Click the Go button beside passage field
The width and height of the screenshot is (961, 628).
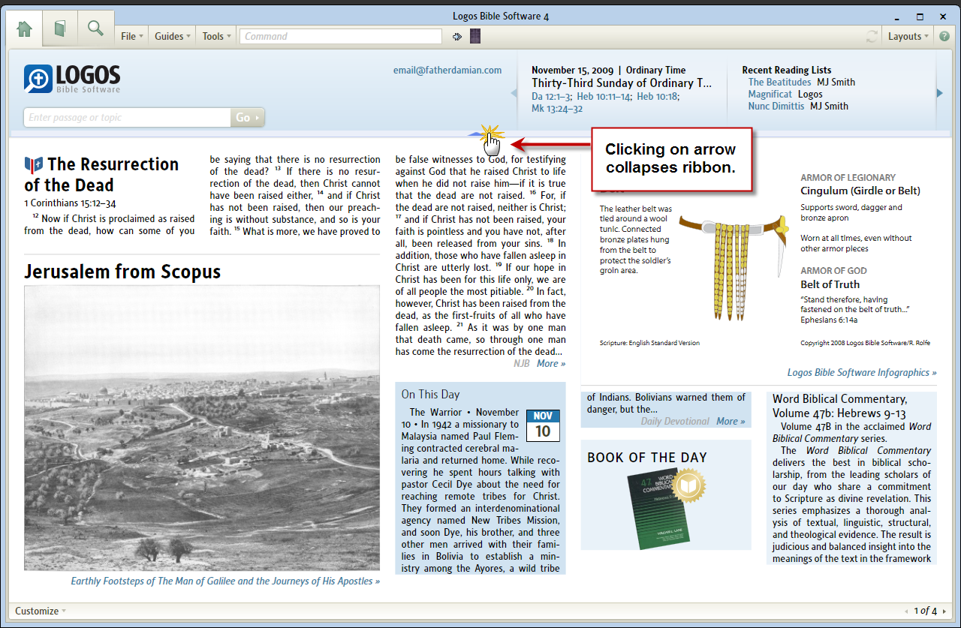pos(247,117)
